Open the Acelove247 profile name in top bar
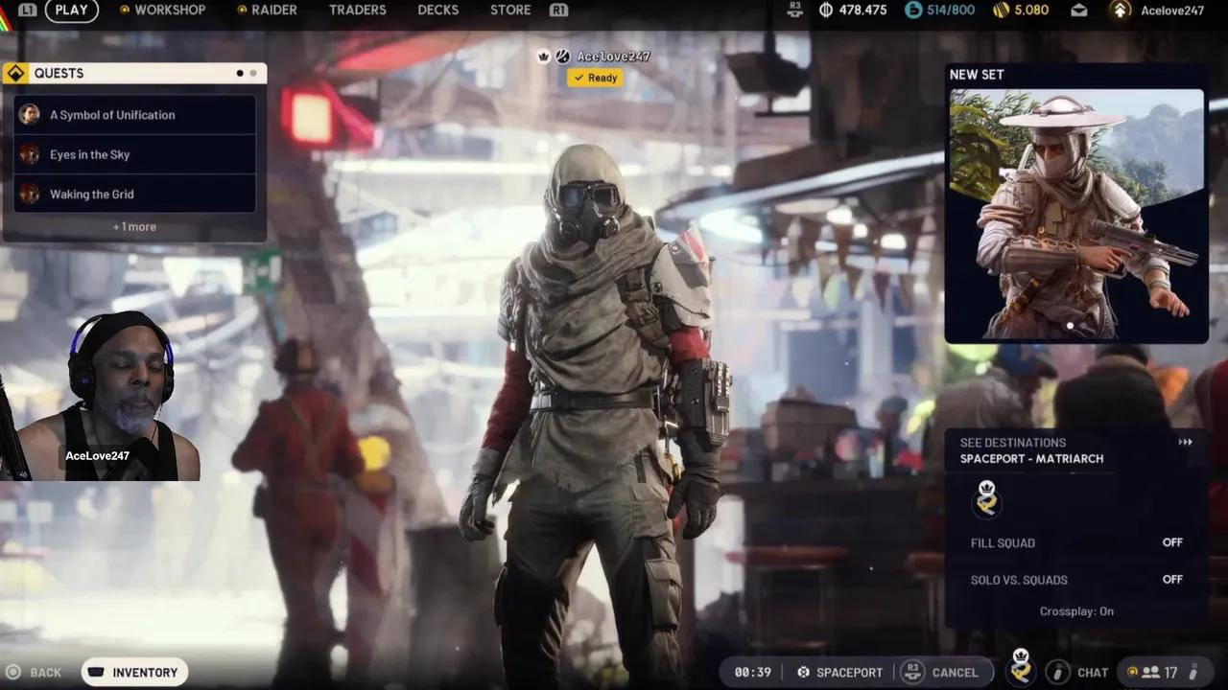 pyautogui.click(x=1172, y=11)
